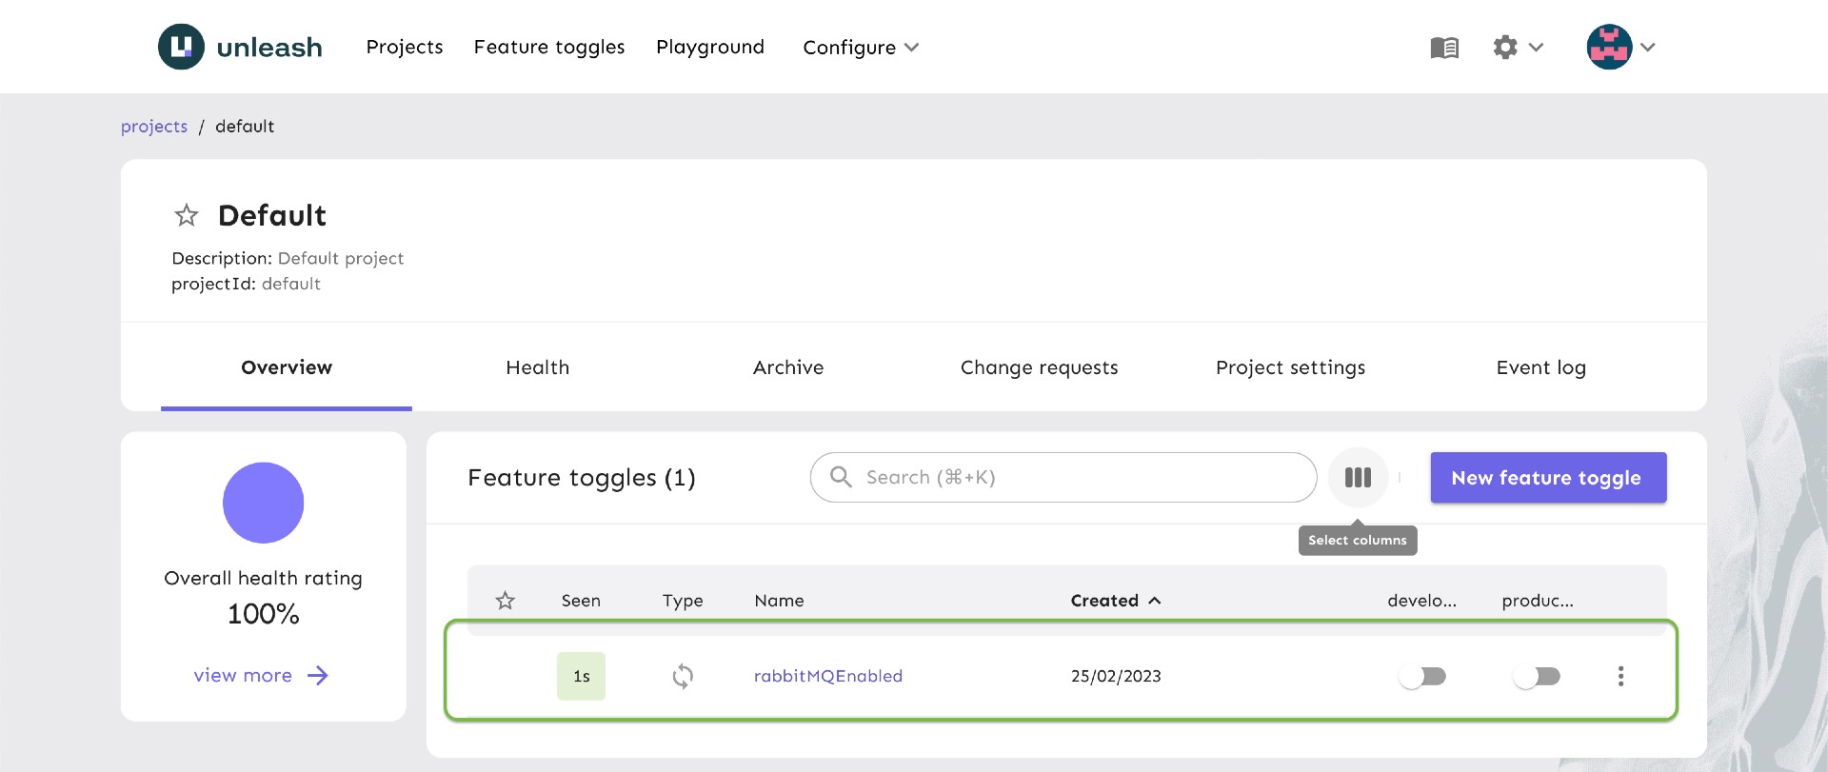Focus the feature toggles search field

(x=1063, y=477)
